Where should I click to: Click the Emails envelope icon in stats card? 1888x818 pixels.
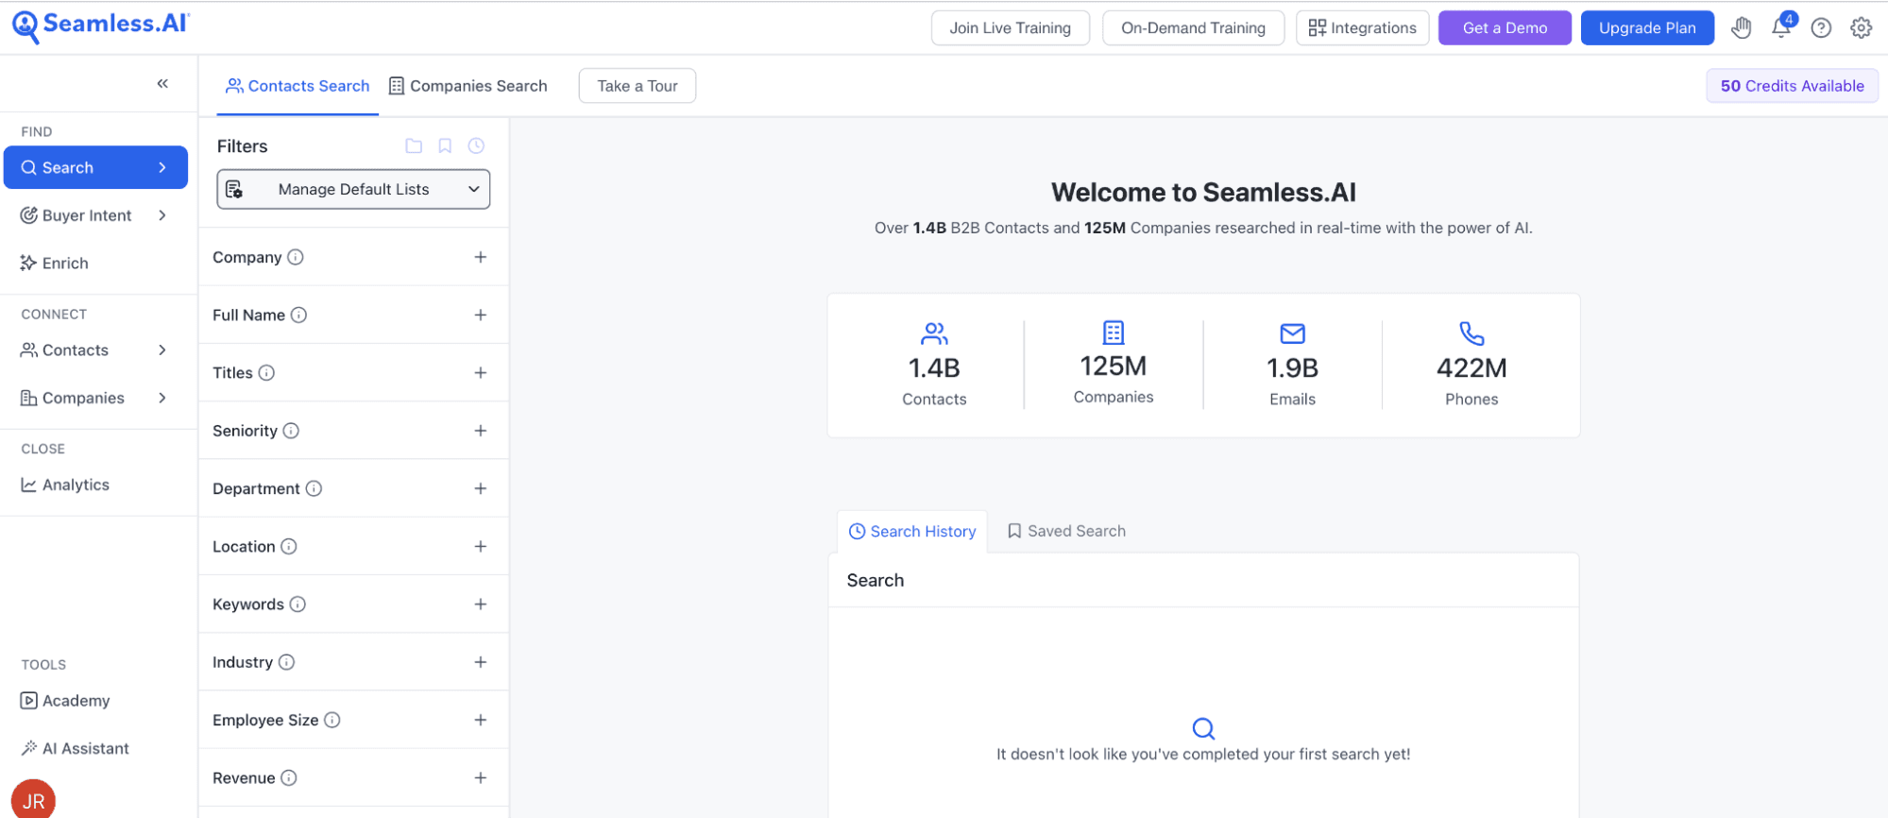[x=1292, y=333]
